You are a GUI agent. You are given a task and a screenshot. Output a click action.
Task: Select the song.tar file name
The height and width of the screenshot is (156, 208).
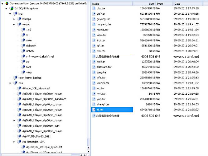[x=102, y=73]
